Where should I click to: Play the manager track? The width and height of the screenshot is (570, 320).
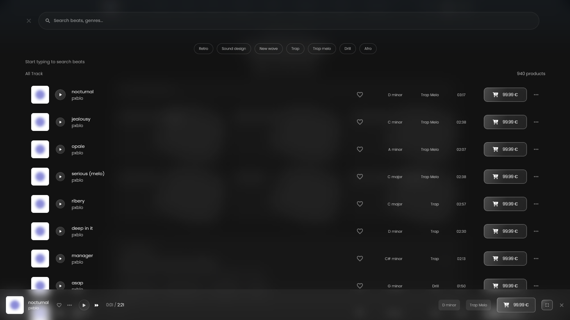point(60,259)
